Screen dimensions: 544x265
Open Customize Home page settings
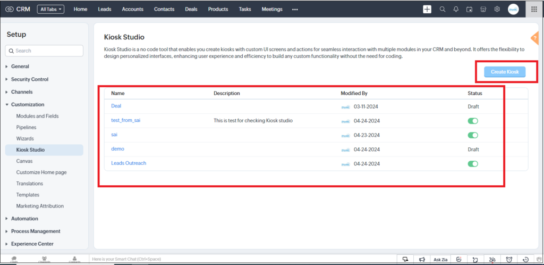(x=41, y=172)
